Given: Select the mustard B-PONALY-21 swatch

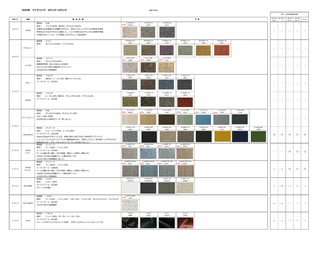Looking at the screenshot, I should tap(203, 50).
